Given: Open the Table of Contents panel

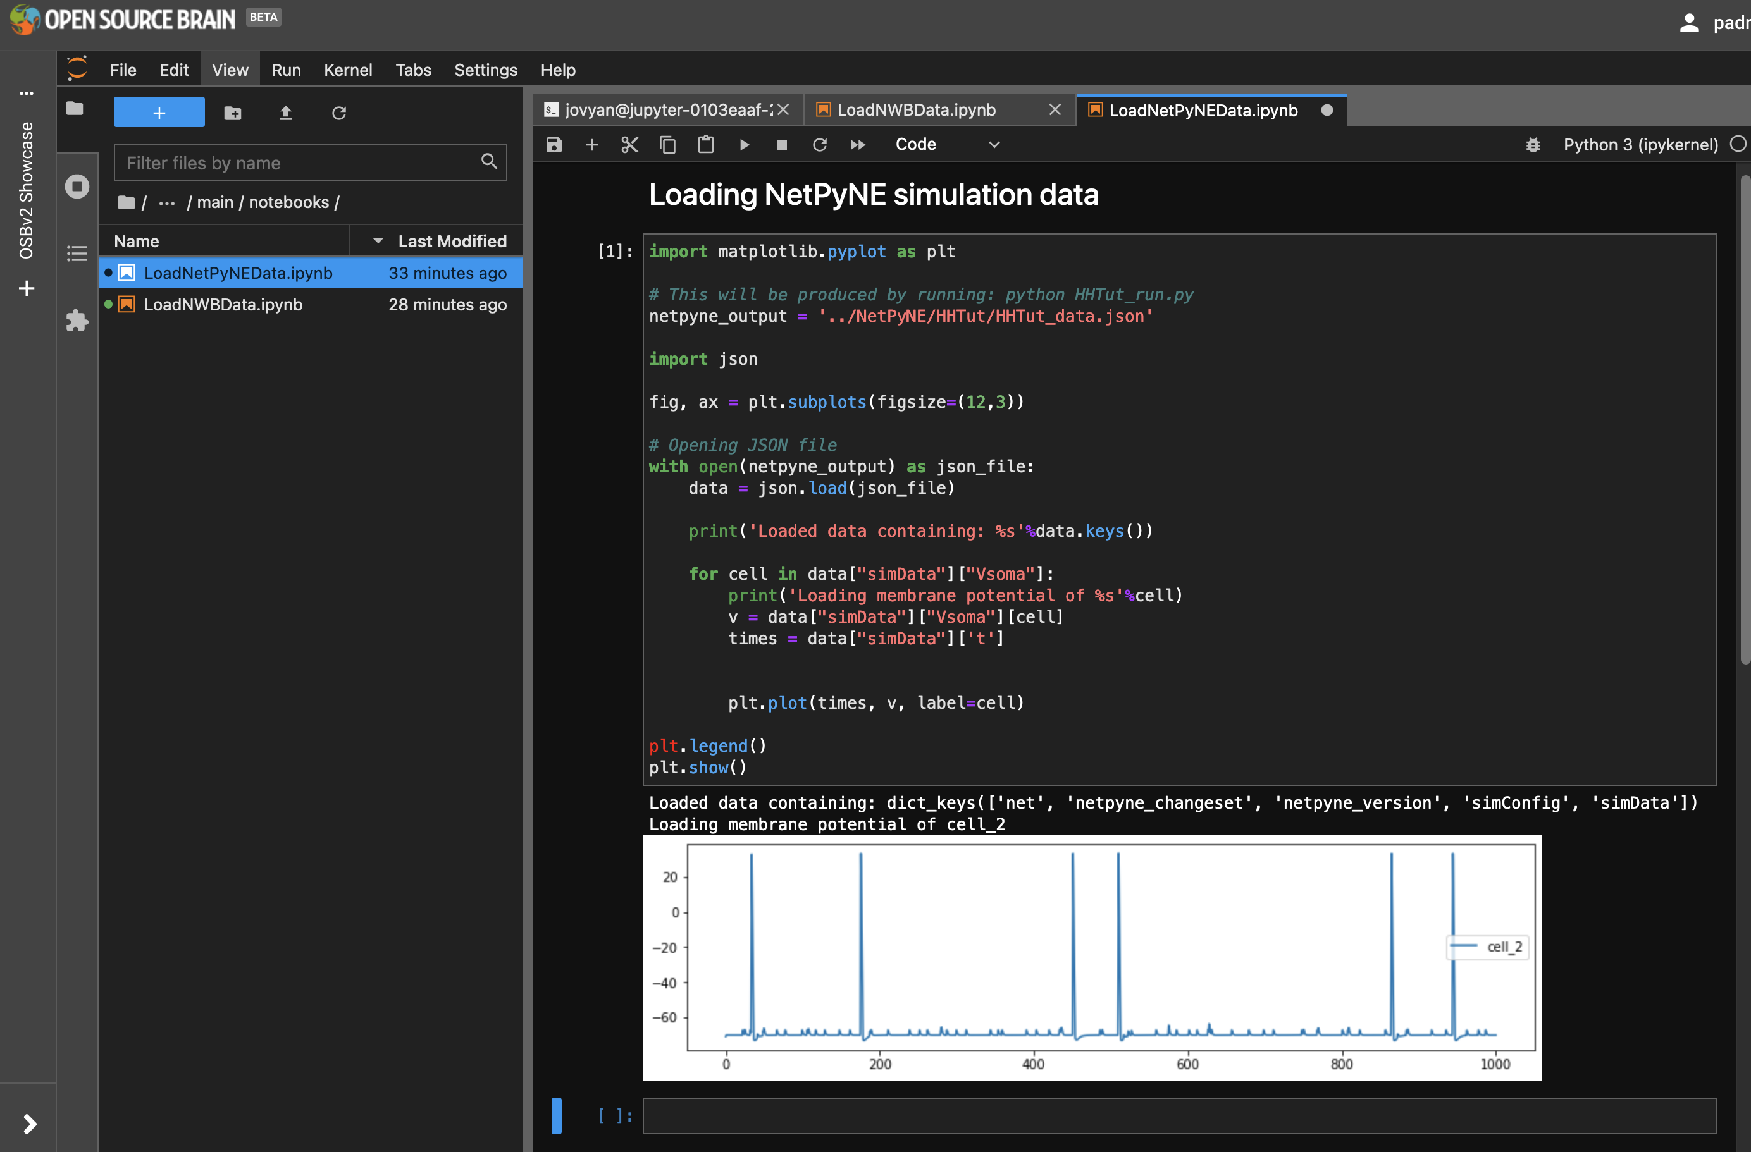Looking at the screenshot, I should [77, 253].
